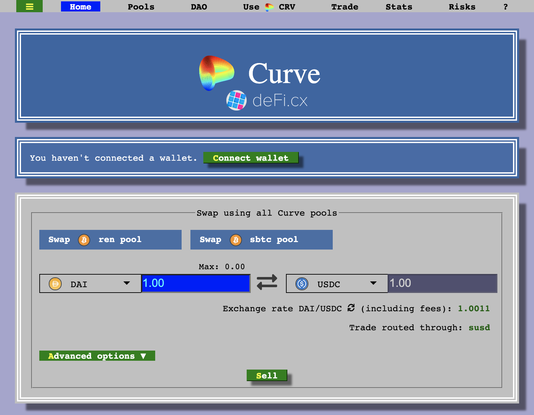
Task: Click the exchange rate value 1.0011
Action: [474, 309]
